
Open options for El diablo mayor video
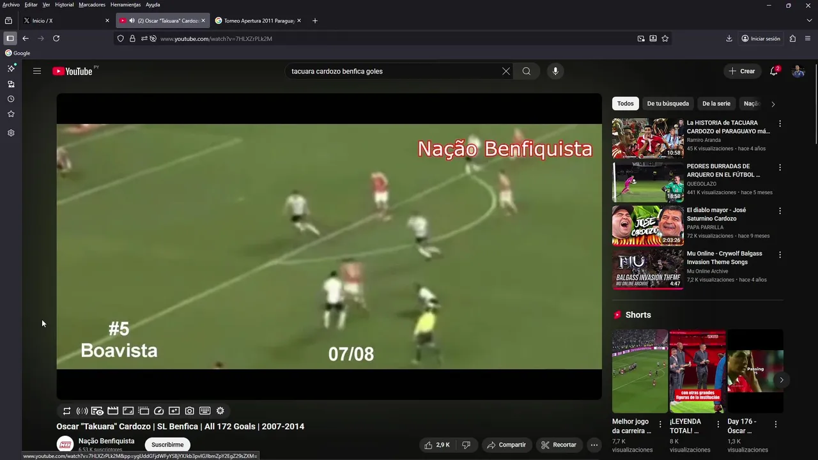click(x=780, y=211)
